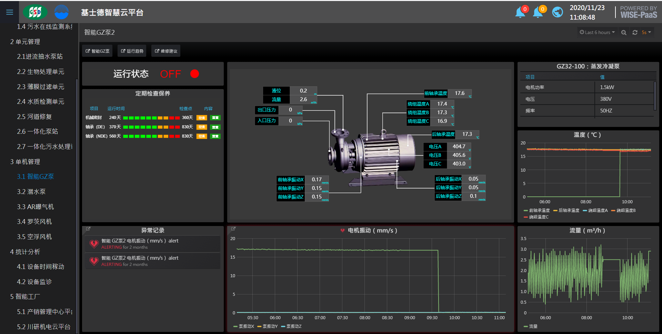662x334 pixels.
Task: Click orange 检查 button in 机械密封 row
Action: click(202, 118)
